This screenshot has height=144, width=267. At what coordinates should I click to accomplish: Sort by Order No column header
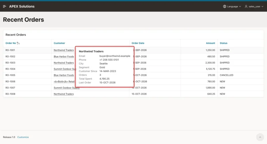tap(10, 43)
